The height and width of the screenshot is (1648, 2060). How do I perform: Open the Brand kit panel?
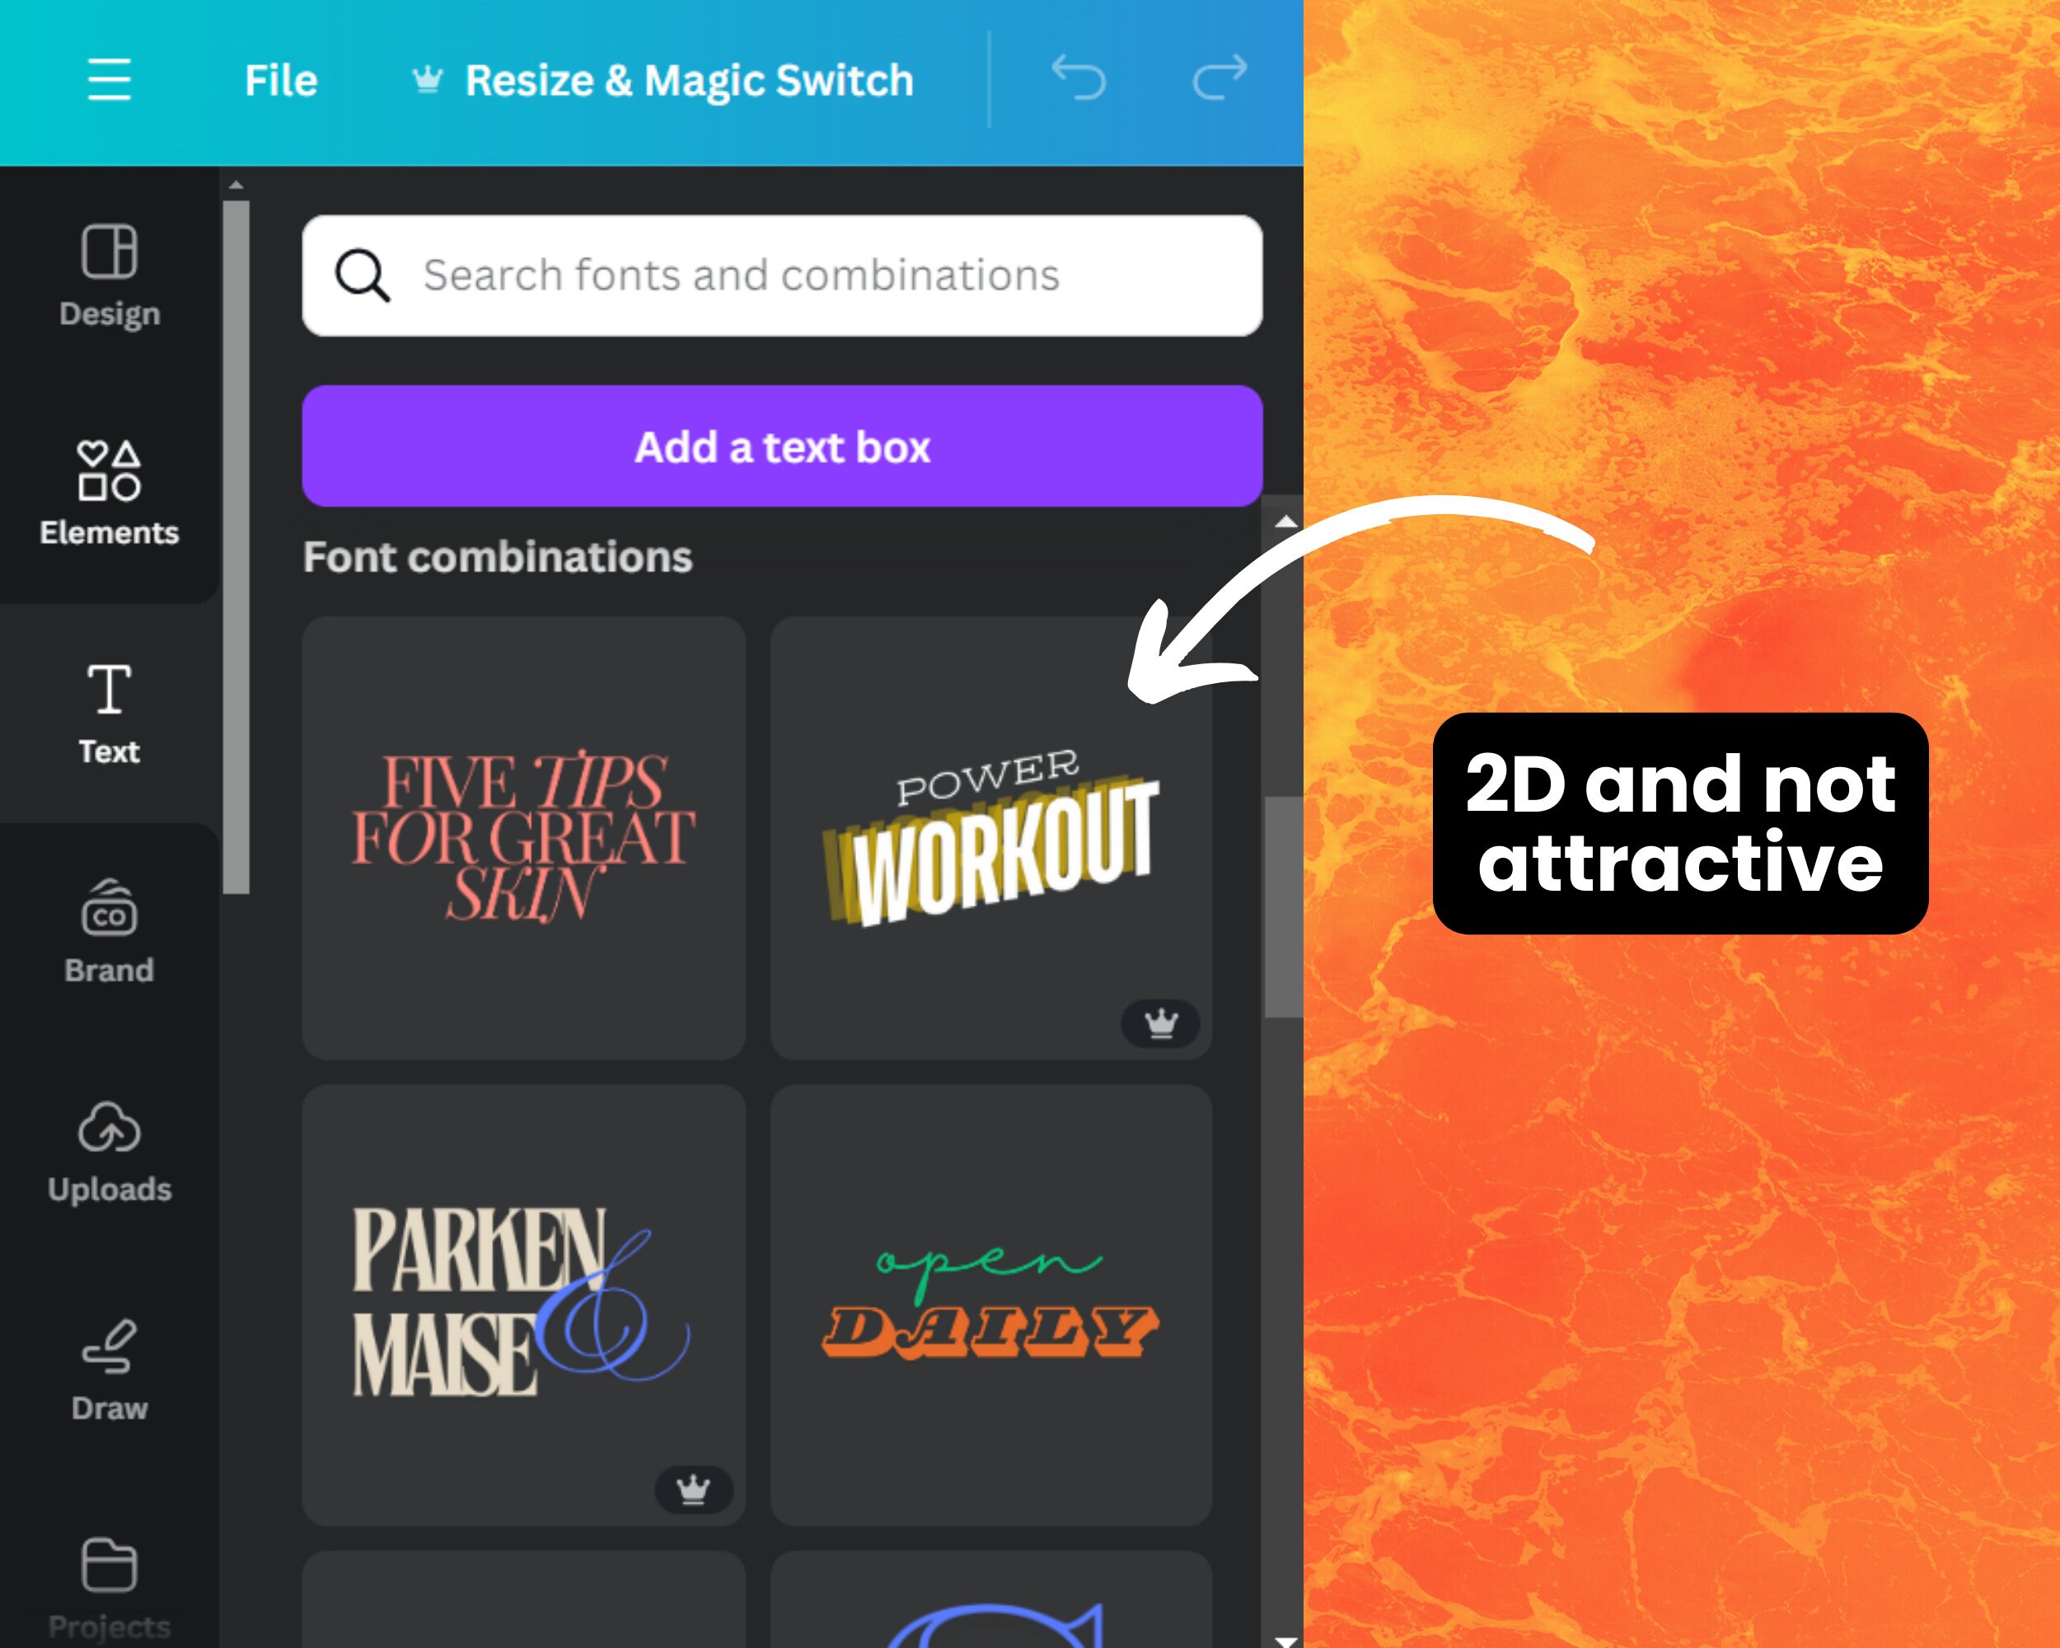109,931
